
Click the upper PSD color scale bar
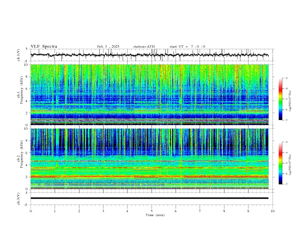pyautogui.click(x=280, y=99)
